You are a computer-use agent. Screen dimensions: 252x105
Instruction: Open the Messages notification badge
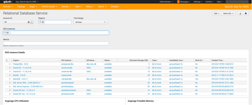[178, 2]
